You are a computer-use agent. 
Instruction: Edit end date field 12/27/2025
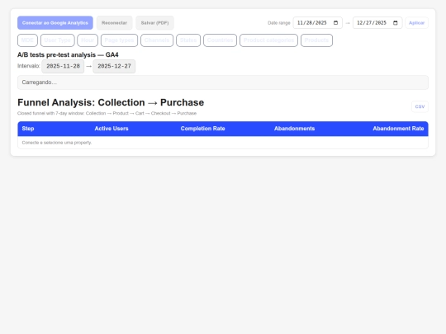[x=377, y=23]
